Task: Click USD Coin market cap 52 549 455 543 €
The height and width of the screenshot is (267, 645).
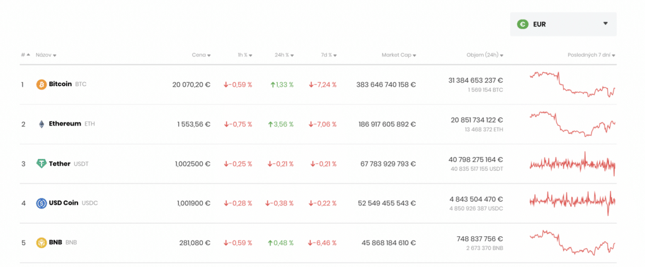Action: pos(387,203)
